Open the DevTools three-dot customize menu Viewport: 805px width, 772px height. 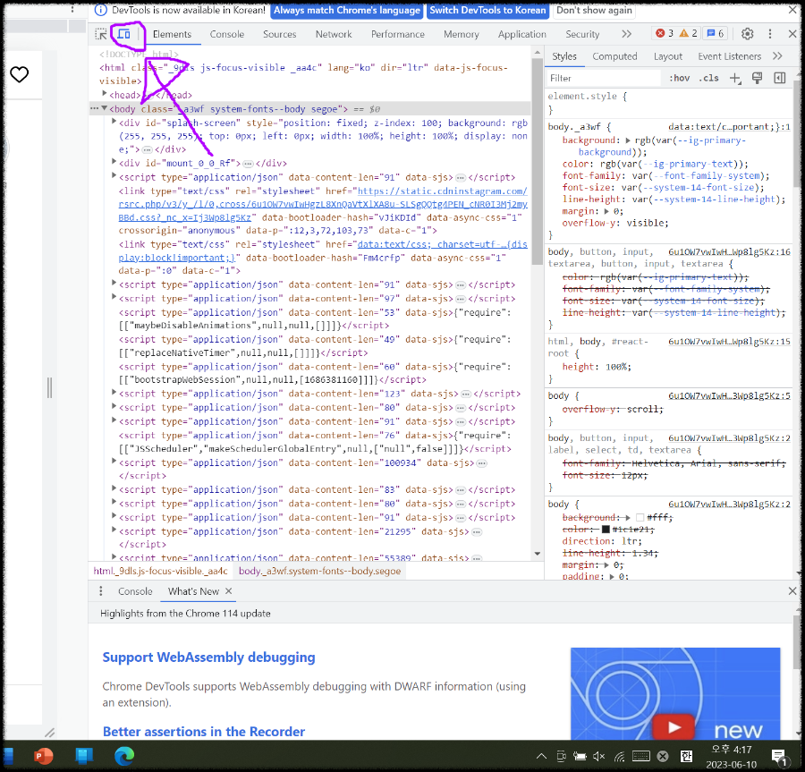click(769, 34)
